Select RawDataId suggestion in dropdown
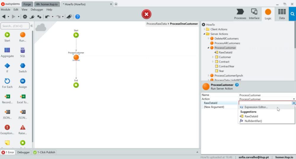The image size is (296, 159). point(266,116)
